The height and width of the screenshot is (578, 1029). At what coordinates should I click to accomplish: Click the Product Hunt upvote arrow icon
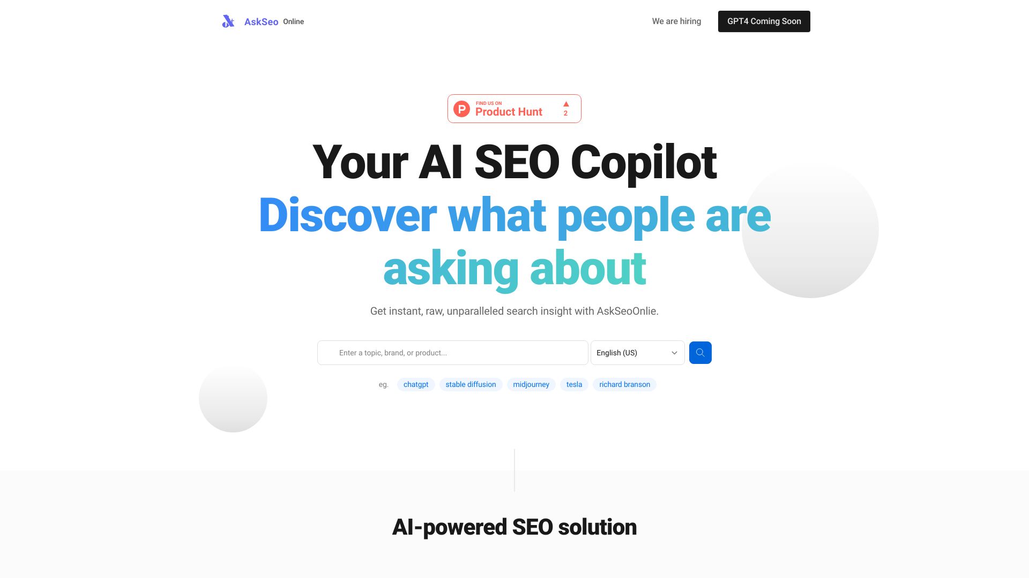click(x=565, y=104)
